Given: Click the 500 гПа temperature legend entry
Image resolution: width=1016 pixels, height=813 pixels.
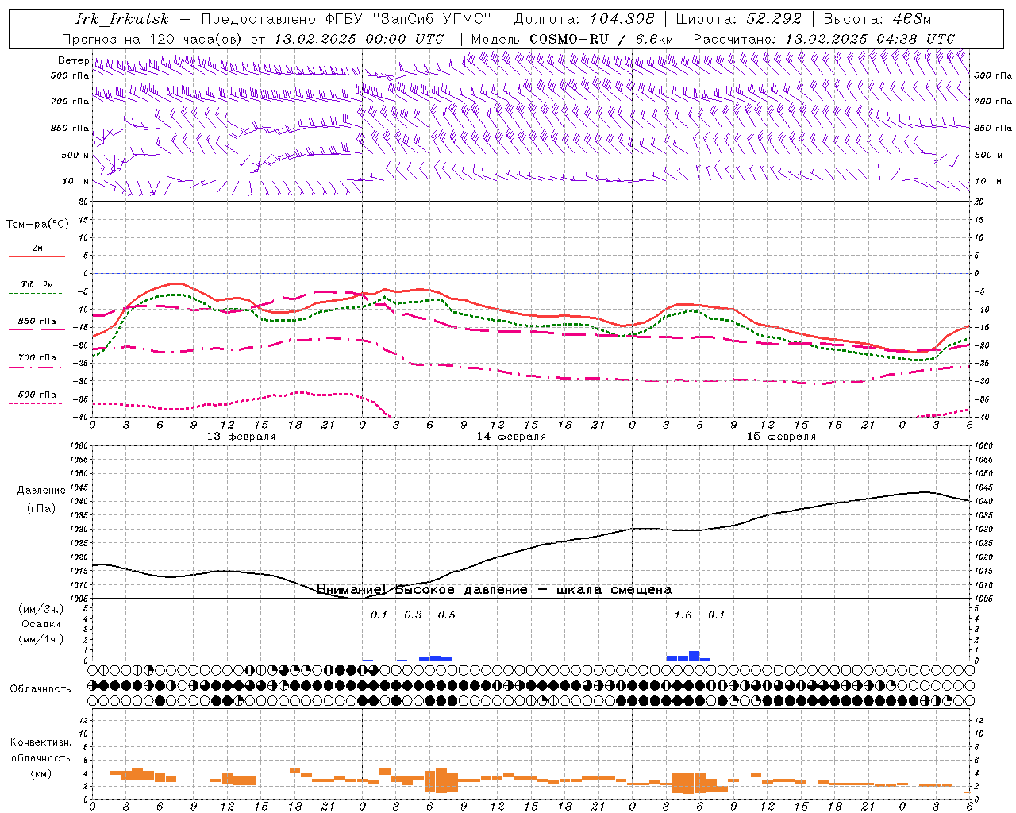Looking at the screenshot, I should click(37, 394).
